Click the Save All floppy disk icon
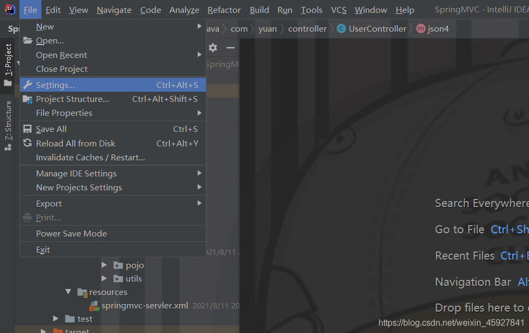This screenshot has width=529, height=333. point(27,129)
